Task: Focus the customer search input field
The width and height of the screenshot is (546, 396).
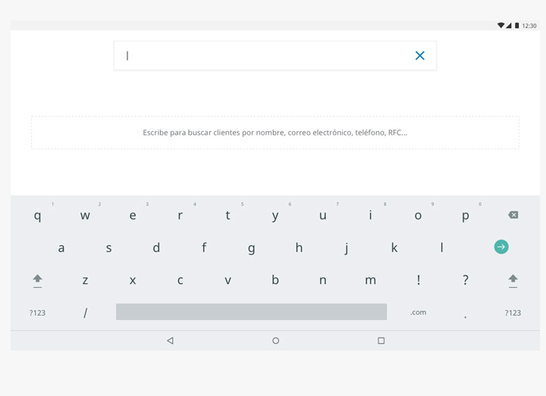Action: pos(262,55)
